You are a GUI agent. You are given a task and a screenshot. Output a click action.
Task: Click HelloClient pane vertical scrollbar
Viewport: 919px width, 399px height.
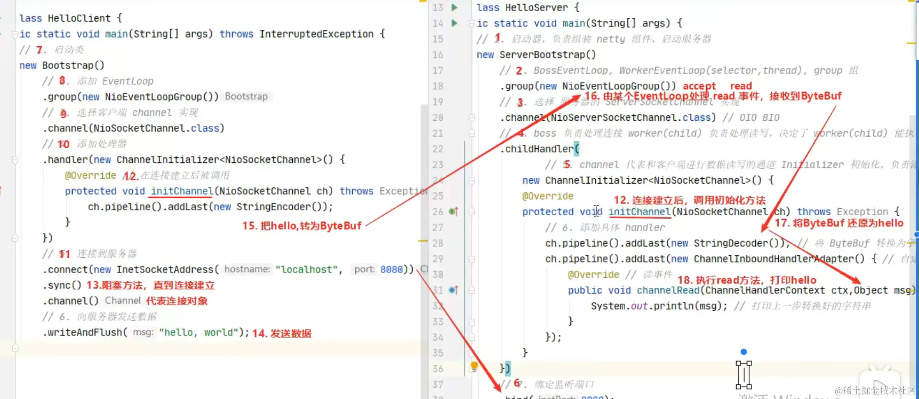[424, 250]
